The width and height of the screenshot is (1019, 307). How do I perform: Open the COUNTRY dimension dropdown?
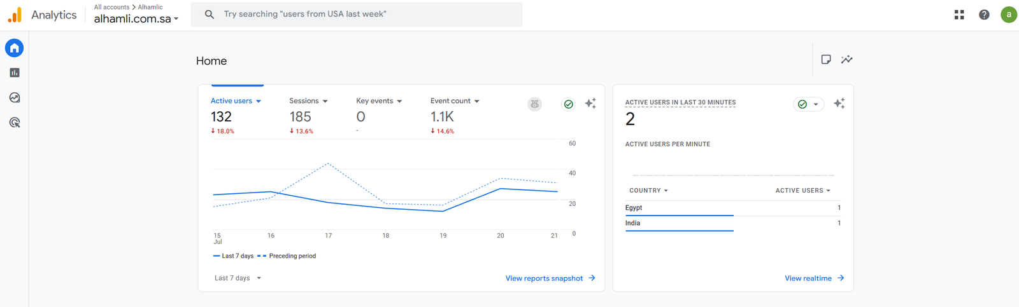click(649, 191)
